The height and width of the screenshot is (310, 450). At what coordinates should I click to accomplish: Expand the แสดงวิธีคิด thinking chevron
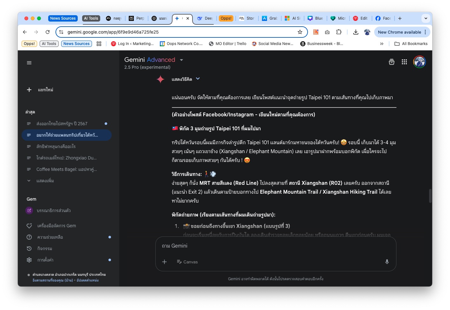click(x=198, y=79)
